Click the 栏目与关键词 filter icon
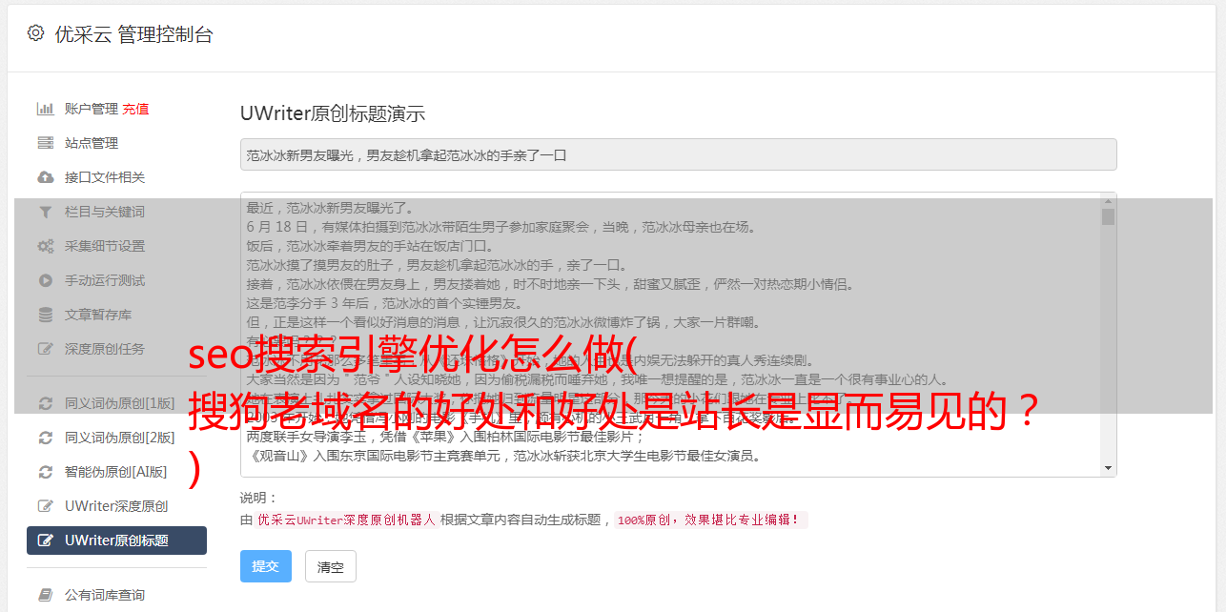The width and height of the screenshot is (1226, 612). pyautogui.click(x=45, y=212)
